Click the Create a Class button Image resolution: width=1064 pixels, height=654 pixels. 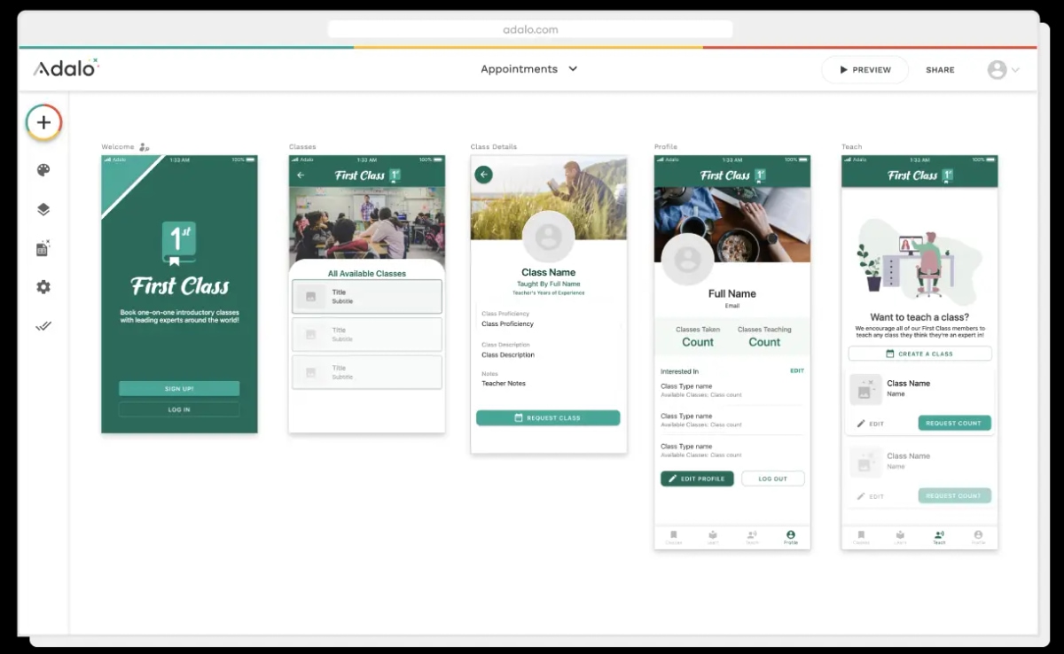click(919, 354)
